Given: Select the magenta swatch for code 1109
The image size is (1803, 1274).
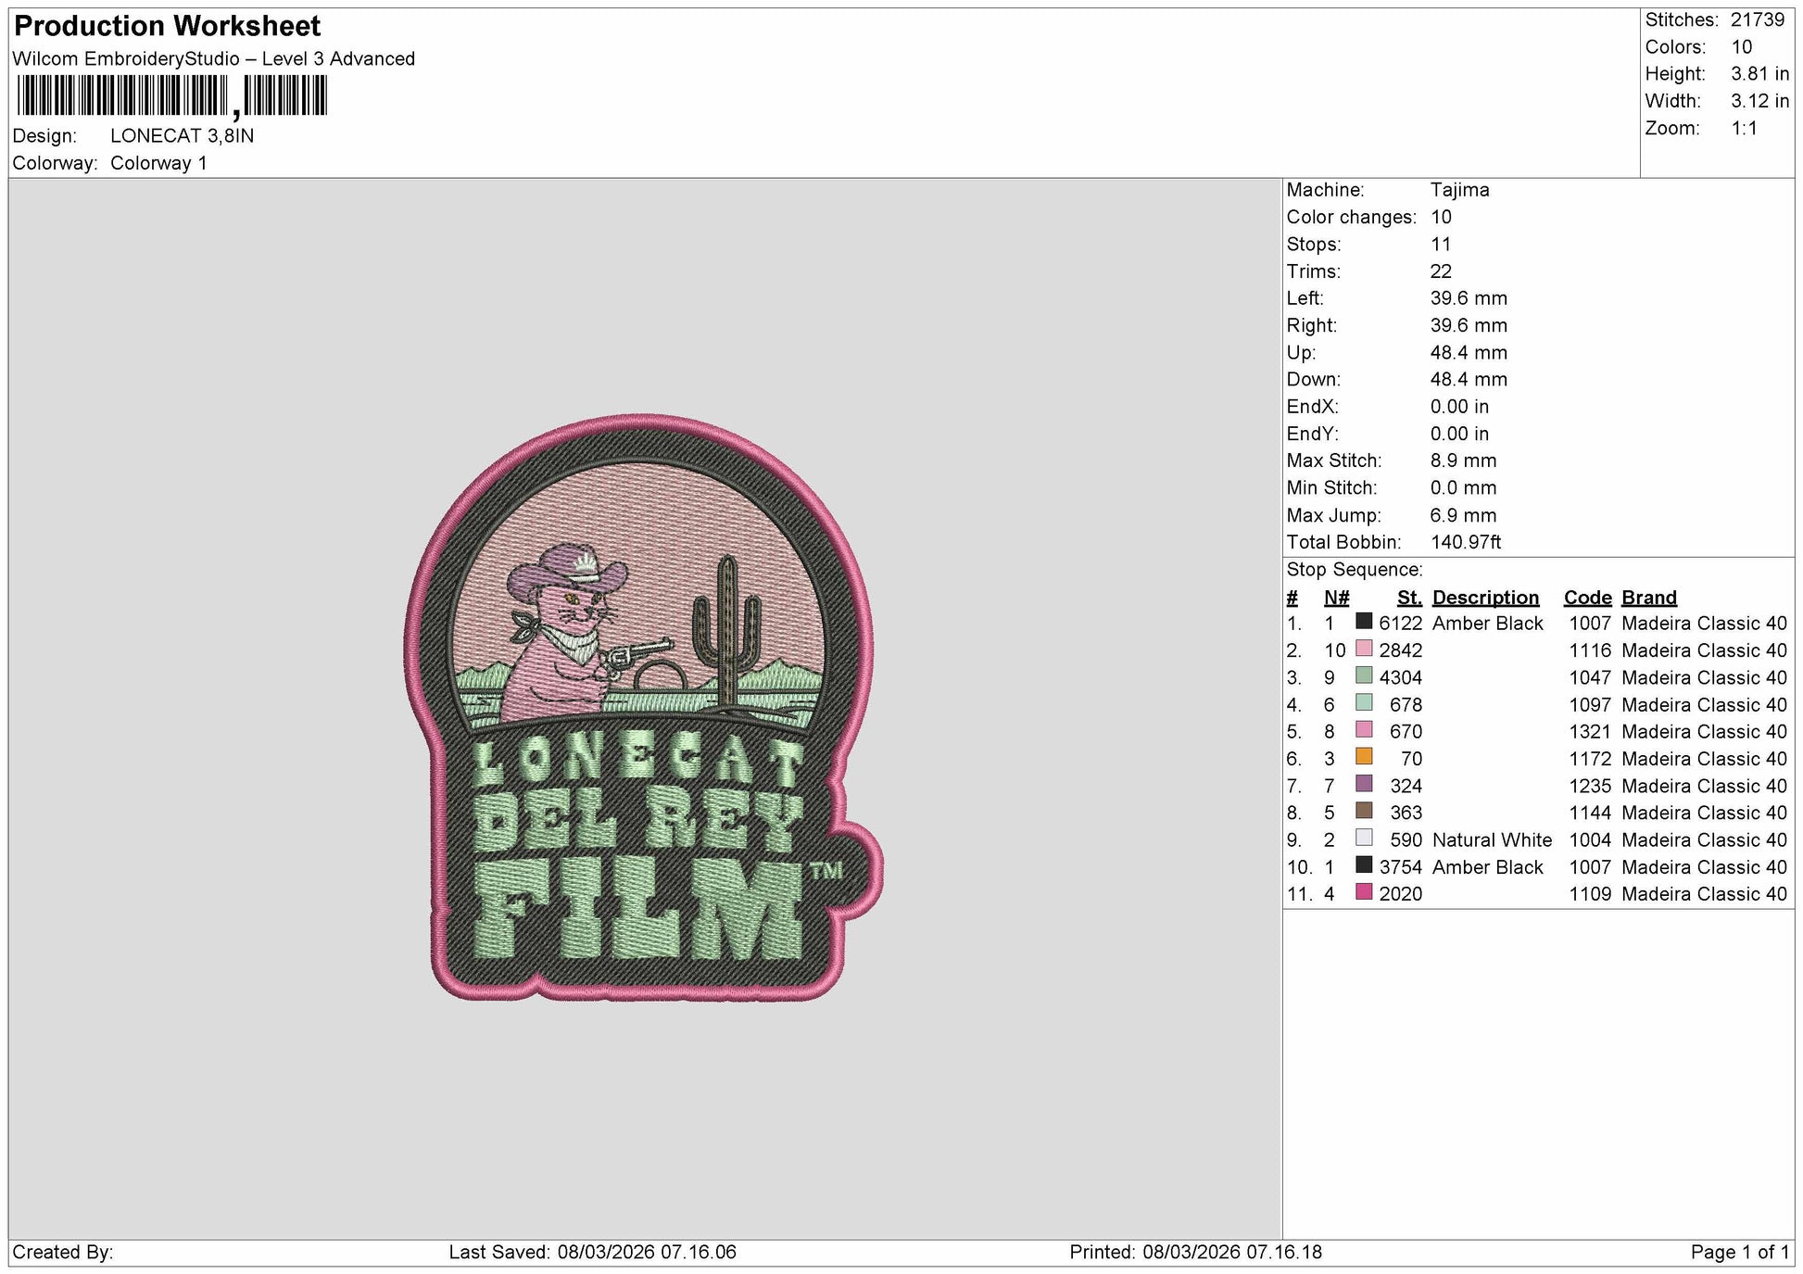Looking at the screenshot, I should click(x=1364, y=892).
